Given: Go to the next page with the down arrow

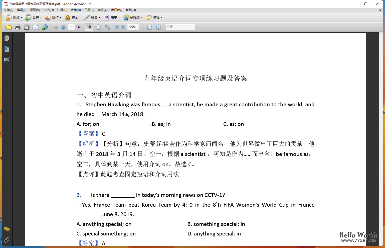Looking at the screenshot, I should click(x=63, y=27).
